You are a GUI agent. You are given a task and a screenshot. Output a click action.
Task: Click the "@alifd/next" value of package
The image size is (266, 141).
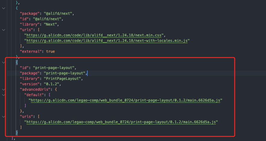[58, 14]
